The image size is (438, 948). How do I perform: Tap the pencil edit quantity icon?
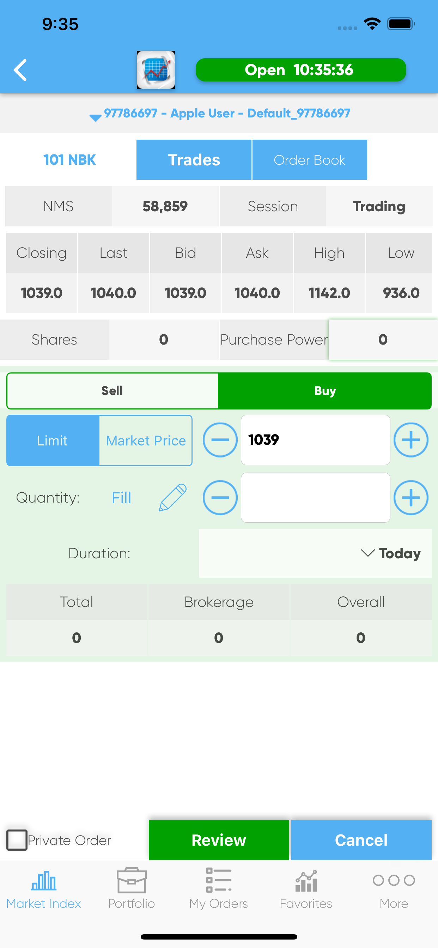[172, 498]
